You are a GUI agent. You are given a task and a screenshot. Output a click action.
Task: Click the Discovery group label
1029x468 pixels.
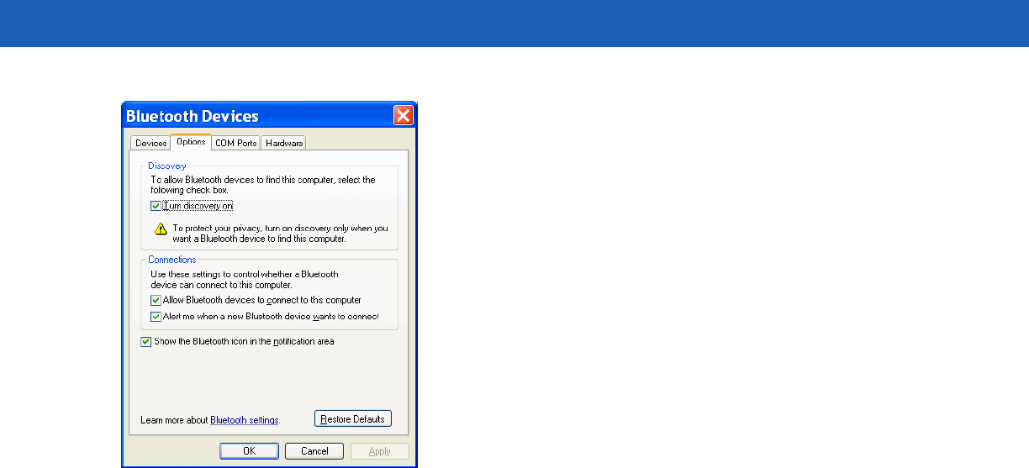pos(167,166)
